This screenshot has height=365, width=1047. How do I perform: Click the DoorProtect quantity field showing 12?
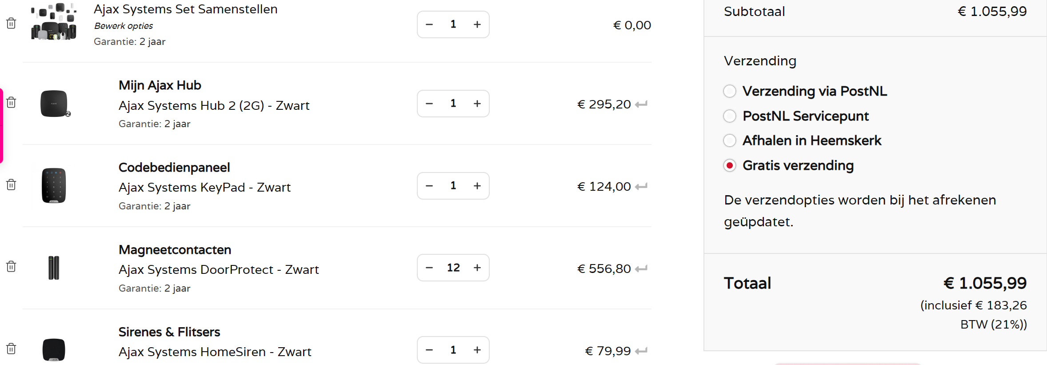tap(453, 268)
